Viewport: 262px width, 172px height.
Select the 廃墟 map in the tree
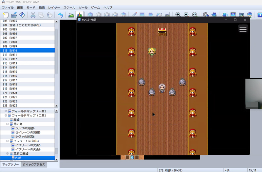(17, 120)
